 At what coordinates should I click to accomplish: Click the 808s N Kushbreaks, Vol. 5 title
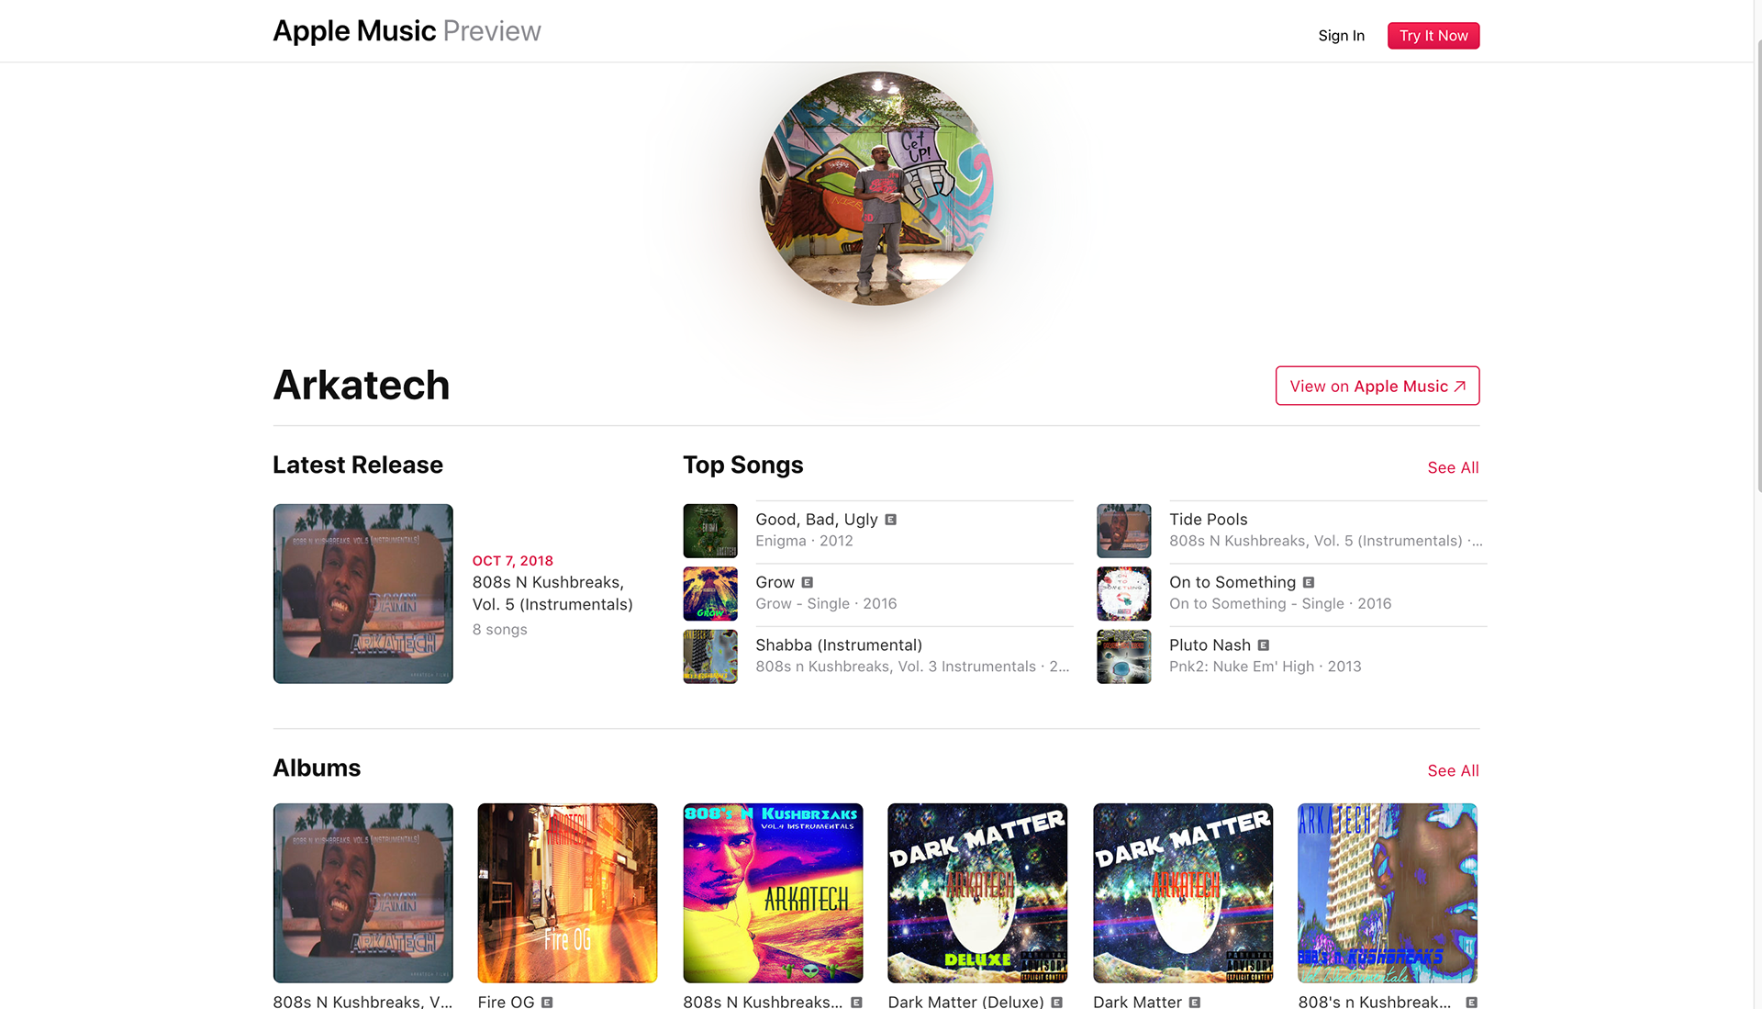[552, 593]
